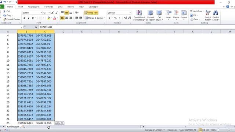Decrease font size with Shrink Font icon
The image size is (235, 132).
[57, 13]
